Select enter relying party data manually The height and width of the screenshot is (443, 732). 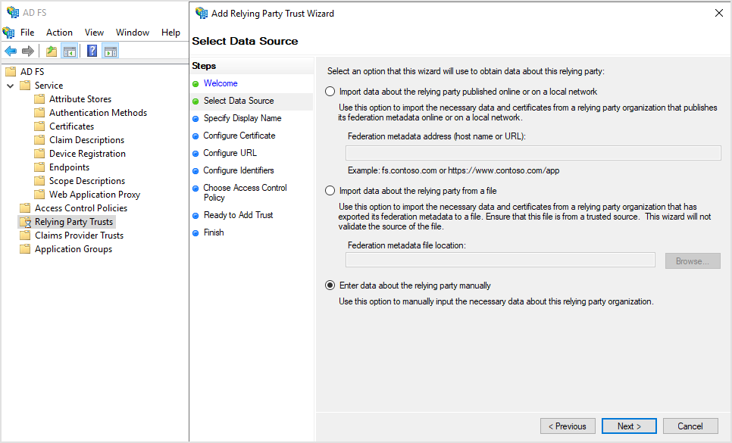click(x=329, y=285)
